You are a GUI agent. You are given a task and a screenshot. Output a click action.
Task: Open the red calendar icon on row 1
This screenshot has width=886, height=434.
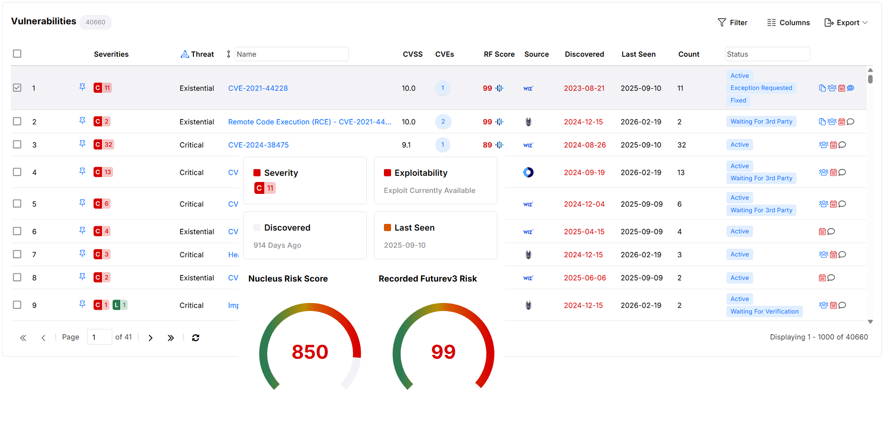click(x=841, y=88)
